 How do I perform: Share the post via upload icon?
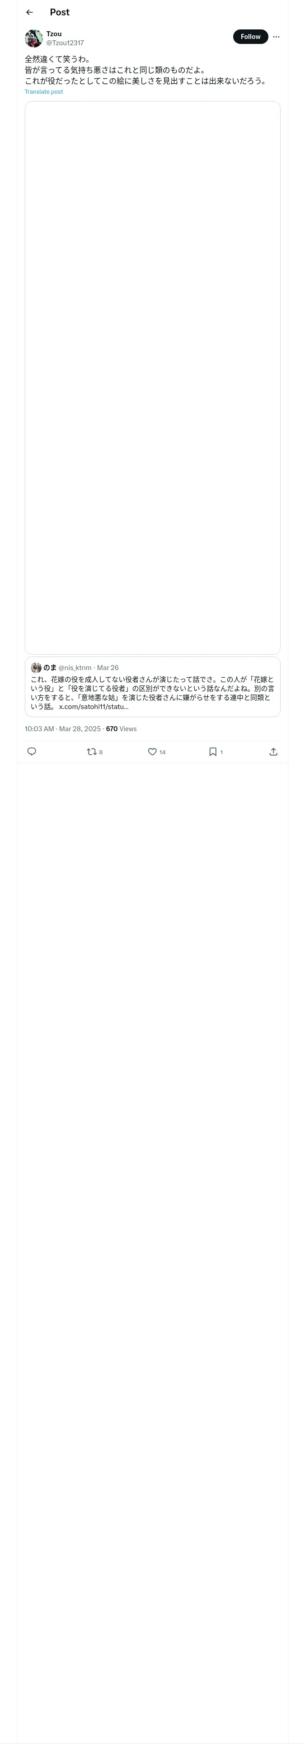(x=273, y=752)
